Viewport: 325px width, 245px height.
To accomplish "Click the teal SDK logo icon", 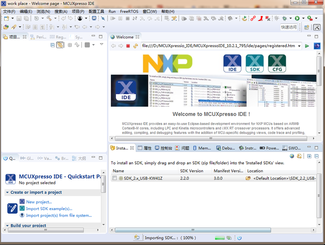I will 255,63.
